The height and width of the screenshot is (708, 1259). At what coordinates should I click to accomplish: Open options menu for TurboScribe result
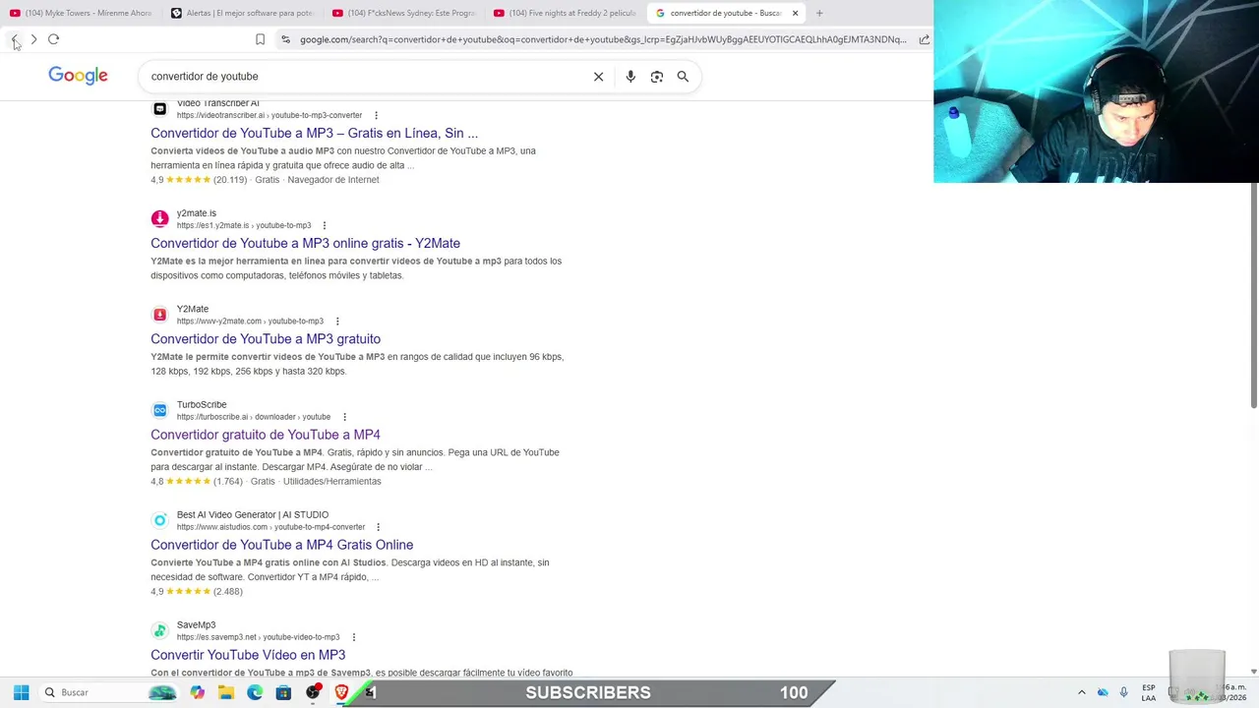(344, 417)
